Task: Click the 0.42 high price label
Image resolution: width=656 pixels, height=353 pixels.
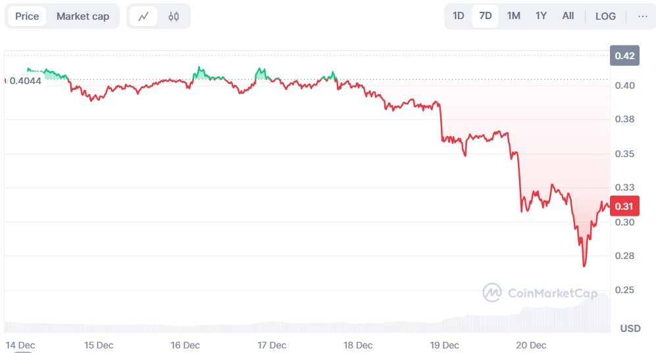Action: 624,56
